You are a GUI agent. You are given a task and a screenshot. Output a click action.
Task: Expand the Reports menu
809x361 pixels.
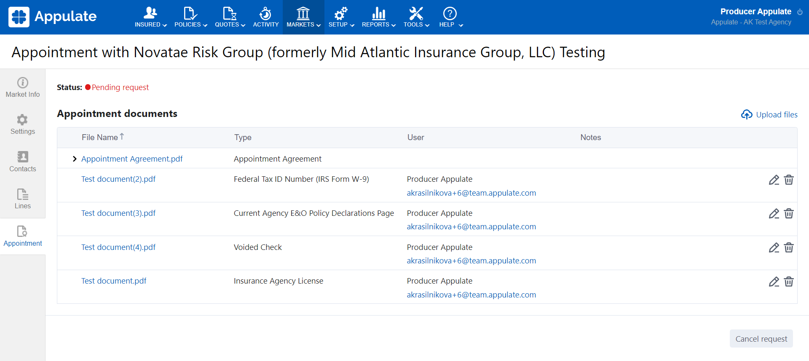pyautogui.click(x=378, y=17)
